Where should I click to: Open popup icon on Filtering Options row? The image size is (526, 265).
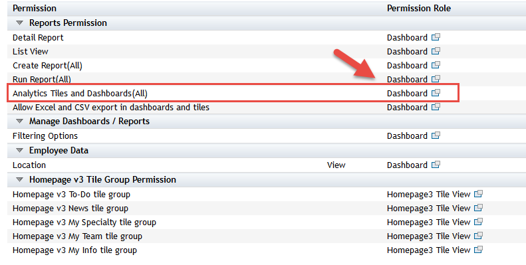pyautogui.click(x=436, y=135)
